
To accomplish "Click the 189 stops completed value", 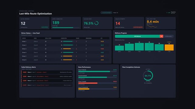I will point(56,23).
